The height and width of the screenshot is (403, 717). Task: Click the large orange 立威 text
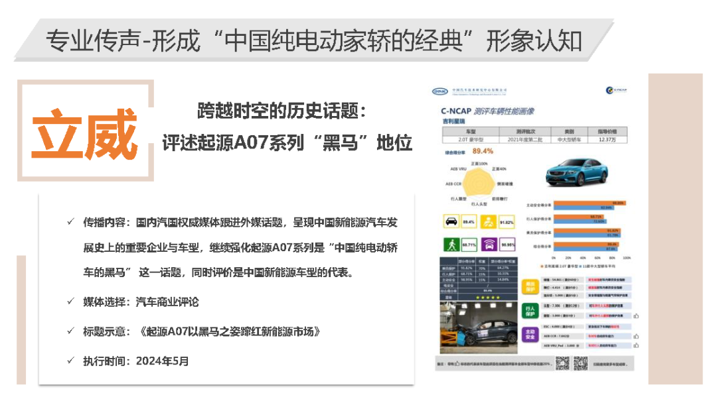pos(84,134)
